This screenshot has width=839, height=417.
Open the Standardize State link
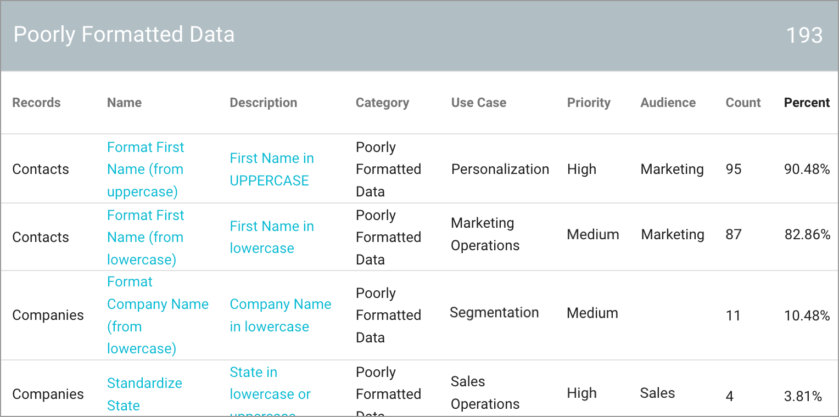point(144,394)
